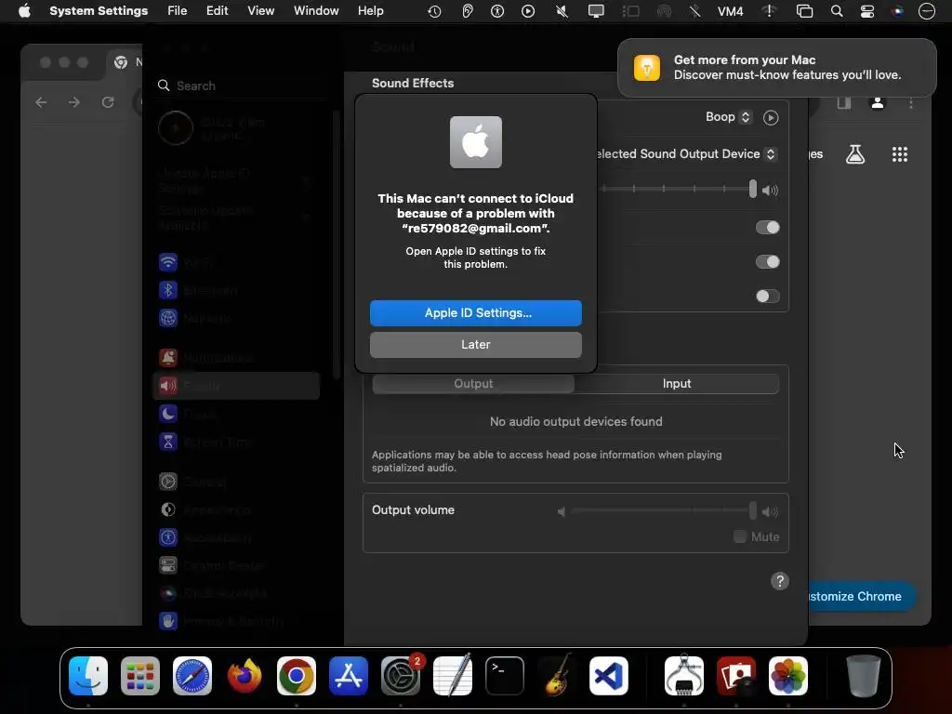Click the Labs flask icon in Chrome
This screenshot has height=714, width=952.
855,154
